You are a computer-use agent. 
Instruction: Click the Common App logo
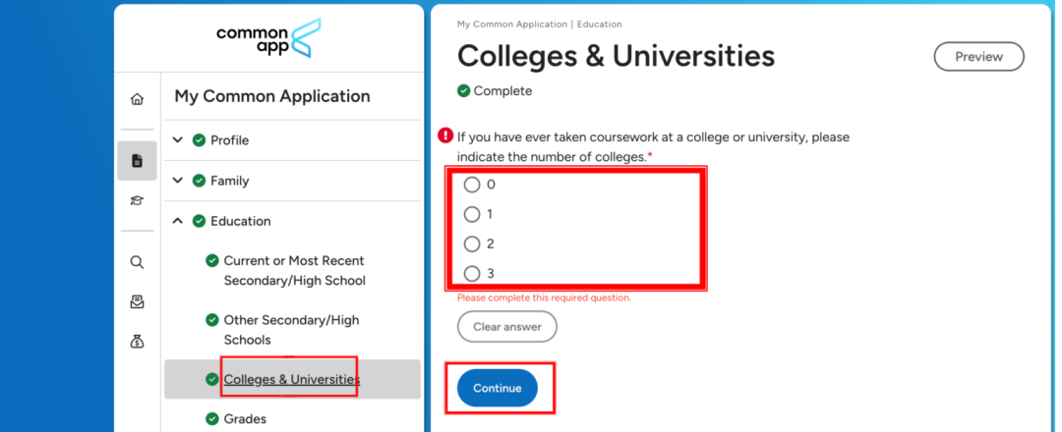pyautogui.click(x=269, y=38)
